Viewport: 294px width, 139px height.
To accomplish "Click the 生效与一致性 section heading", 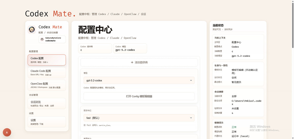I will click(x=221, y=65).
